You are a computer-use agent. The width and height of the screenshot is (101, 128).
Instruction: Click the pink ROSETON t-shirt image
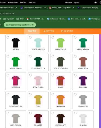click(16, 81)
